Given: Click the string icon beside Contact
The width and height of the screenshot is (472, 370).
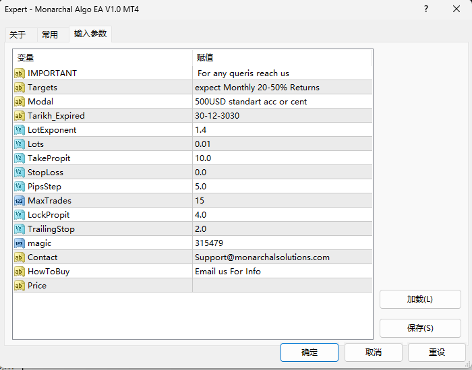Looking at the screenshot, I should (x=20, y=257).
